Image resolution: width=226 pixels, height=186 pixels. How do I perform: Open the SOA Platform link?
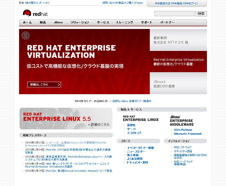click(x=183, y=130)
